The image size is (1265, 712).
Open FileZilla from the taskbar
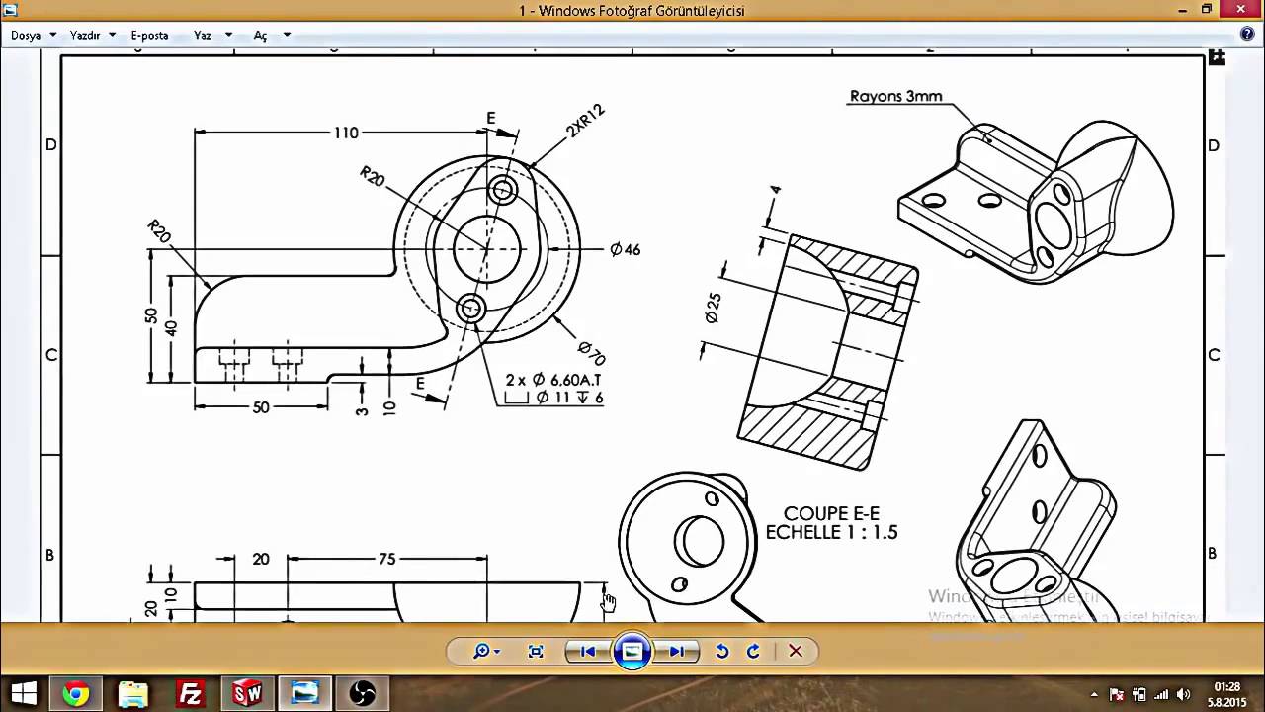(190, 693)
